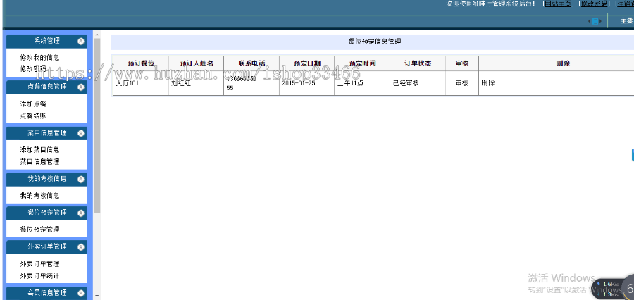Collapse the 餐位预定管理 panel chevron
This screenshot has width=634, height=300.
pyautogui.click(x=81, y=213)
